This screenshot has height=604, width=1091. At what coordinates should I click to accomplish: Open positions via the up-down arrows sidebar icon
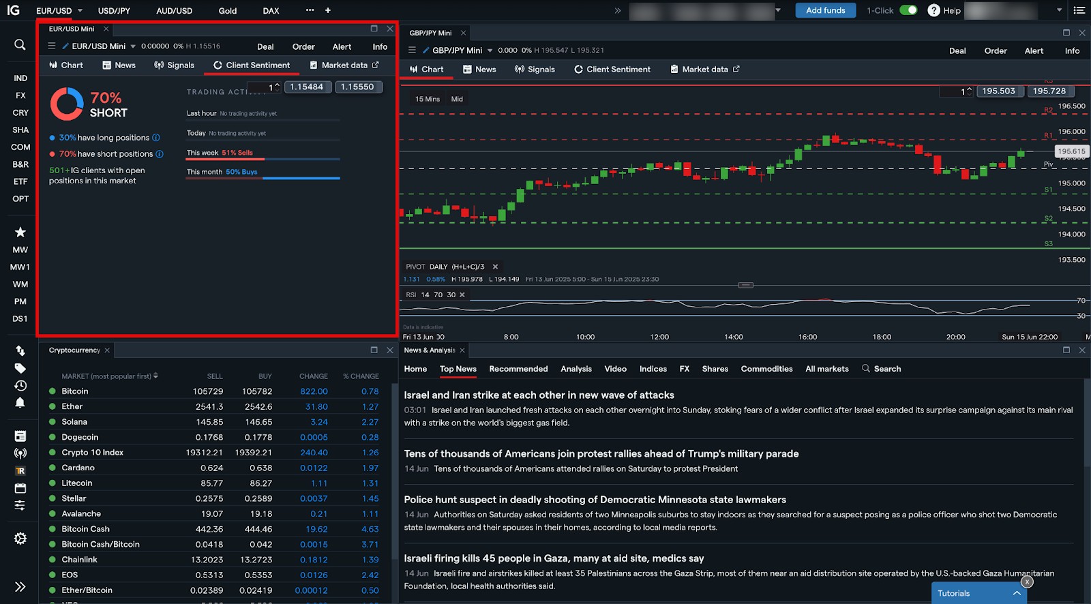[x=20, y=350]
